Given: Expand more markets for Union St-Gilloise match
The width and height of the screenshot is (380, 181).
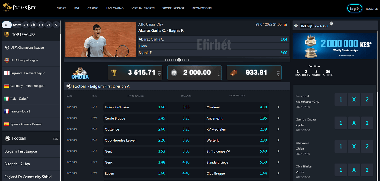Looking at the screenshot, I should point(278,107).
